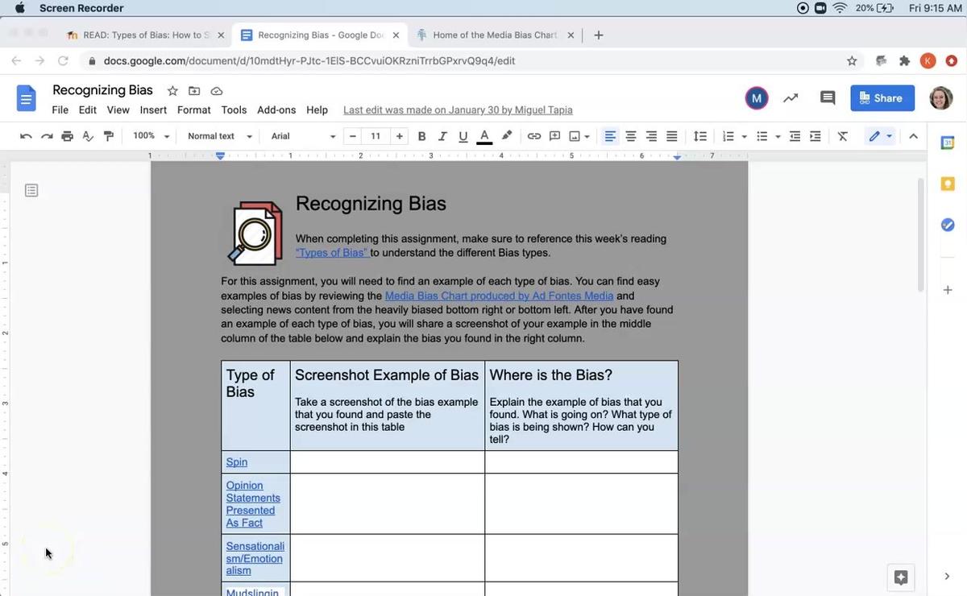This screenshot has height=596, width=967.
Task: Show the document outline icon
Action: click(x=31, y=191)
